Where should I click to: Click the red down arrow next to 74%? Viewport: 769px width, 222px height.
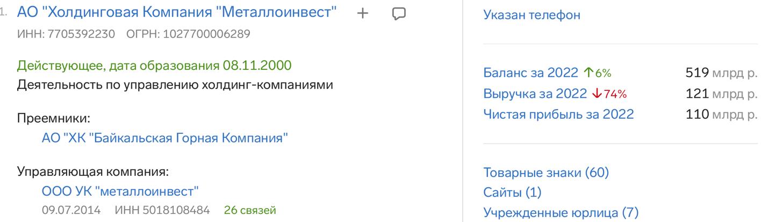[595, 94]
